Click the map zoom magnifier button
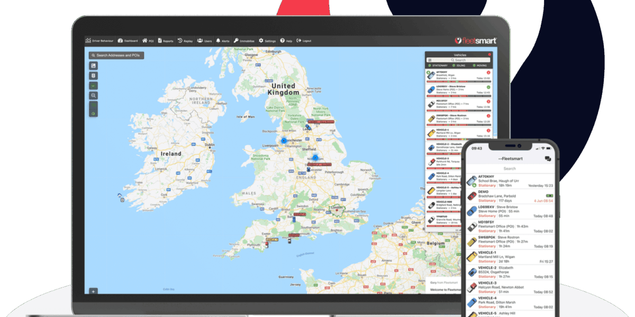 click(x=94, y=96)
